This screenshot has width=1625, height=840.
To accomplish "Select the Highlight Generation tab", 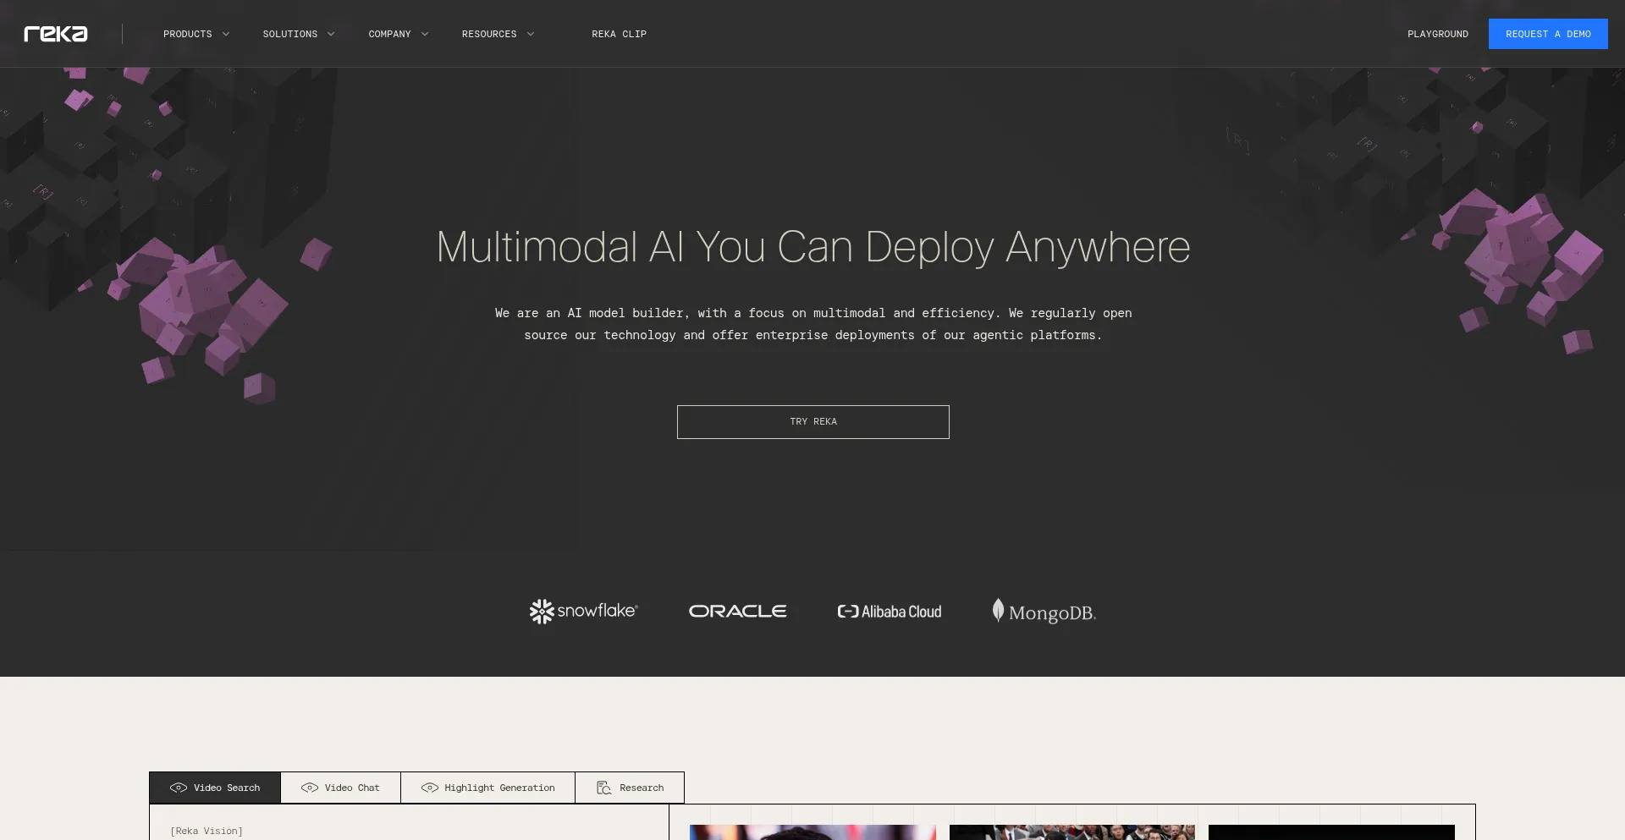I will pos(487,788).
